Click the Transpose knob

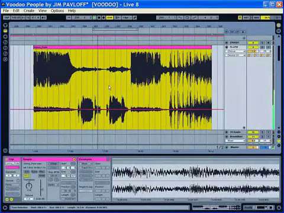(29, 186)
